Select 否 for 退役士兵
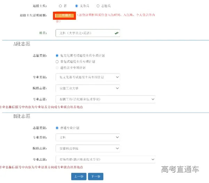 [x=61, y=6]
